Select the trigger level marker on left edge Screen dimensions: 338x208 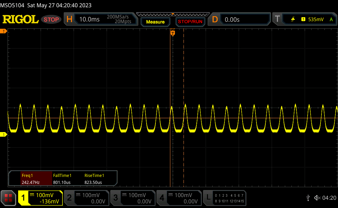4,31
